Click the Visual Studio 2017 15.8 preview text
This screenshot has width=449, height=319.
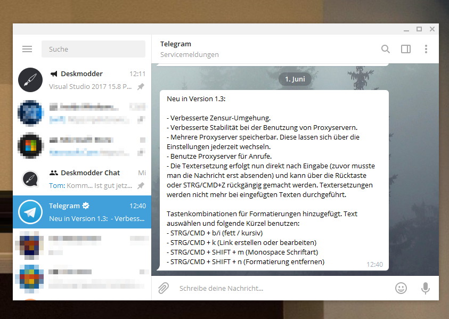tap(90, 86)
